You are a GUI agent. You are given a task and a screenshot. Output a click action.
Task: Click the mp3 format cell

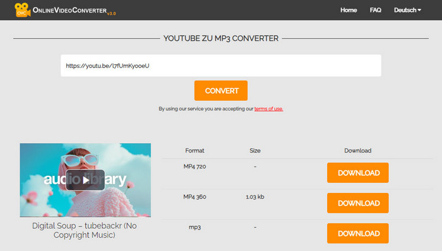(x=194, y=227)
